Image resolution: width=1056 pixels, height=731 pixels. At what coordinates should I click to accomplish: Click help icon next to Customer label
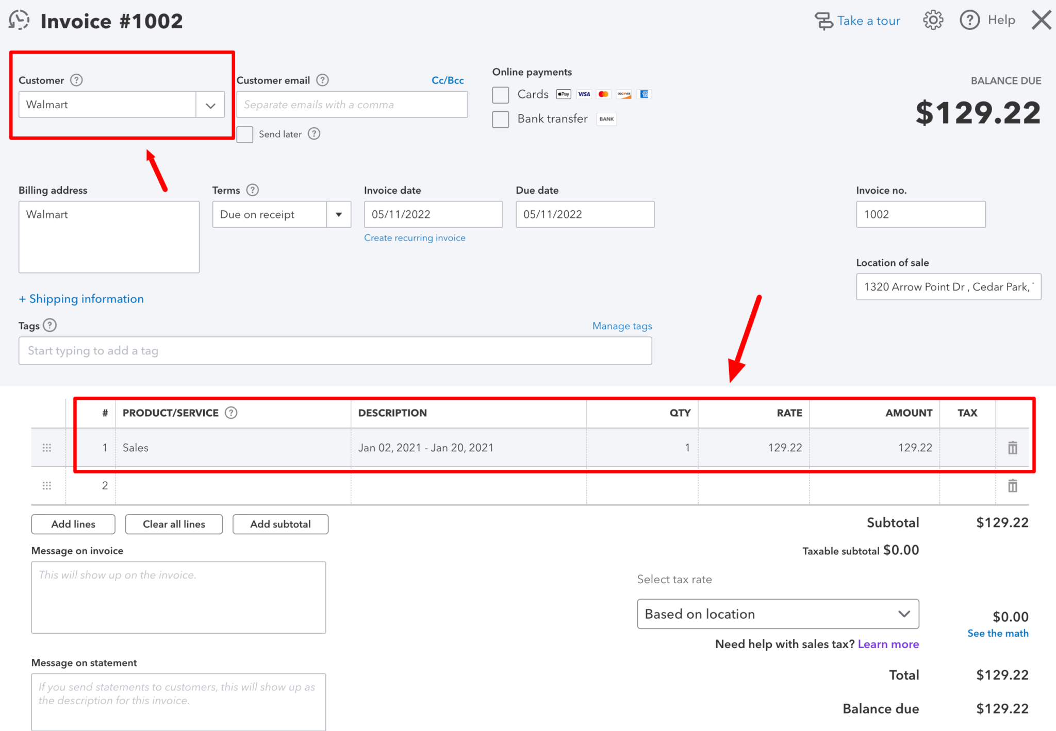(76, 80)
